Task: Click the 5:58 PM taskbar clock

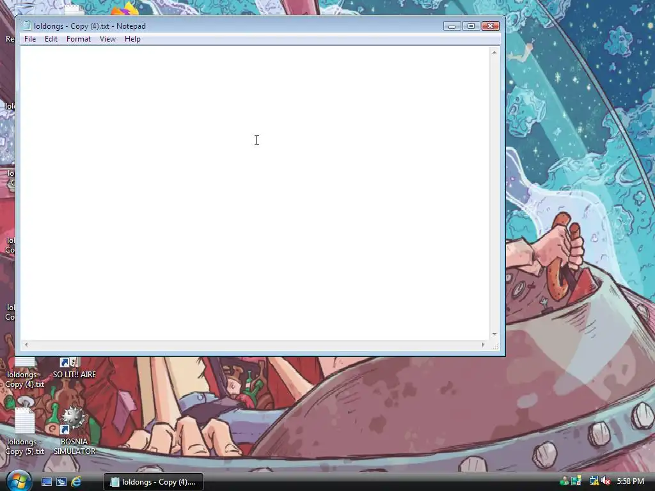Action: pyautogui.click(x=630, y=481)
